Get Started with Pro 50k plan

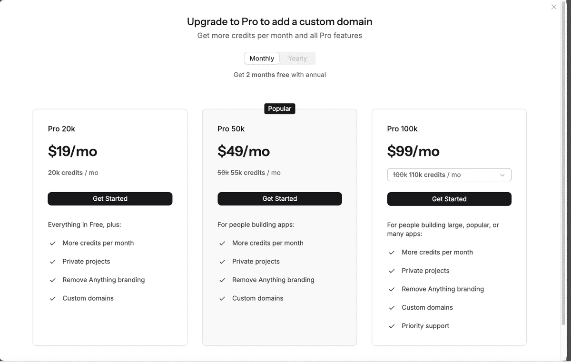point(279,199)
